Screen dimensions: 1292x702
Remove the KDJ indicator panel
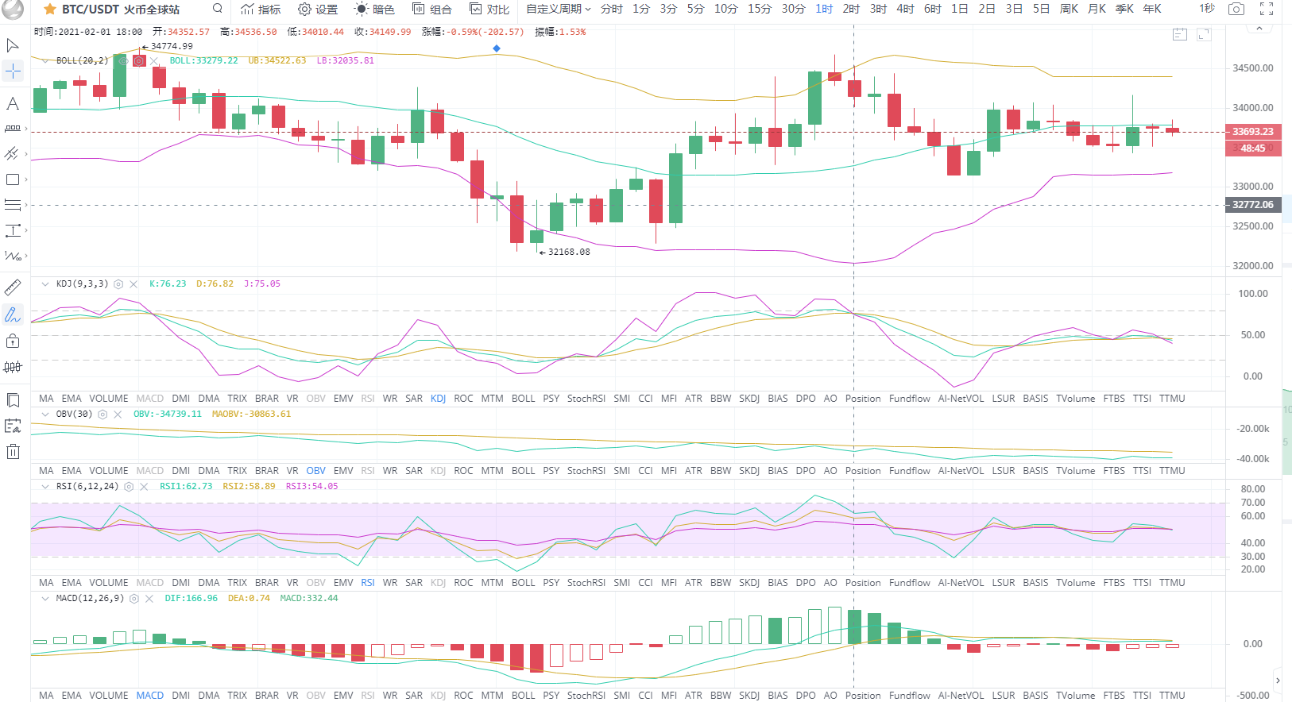click(x=133, y=283)
